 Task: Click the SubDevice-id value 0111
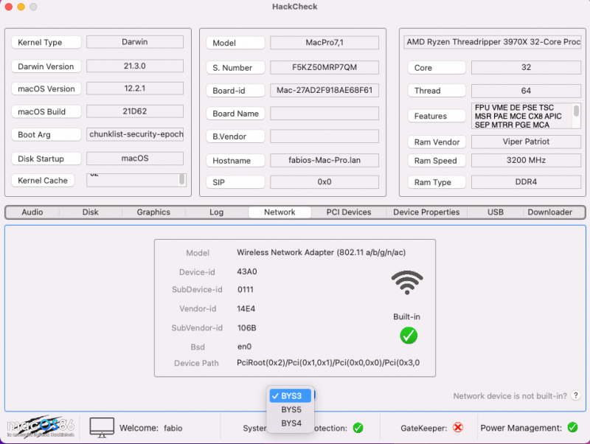tap(246, 290)
